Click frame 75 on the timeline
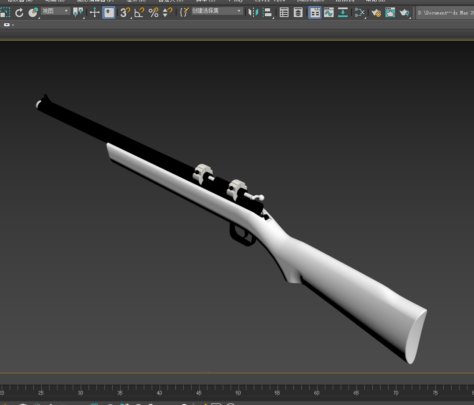This screenshot has height=405, width=474. coord(435,393)
